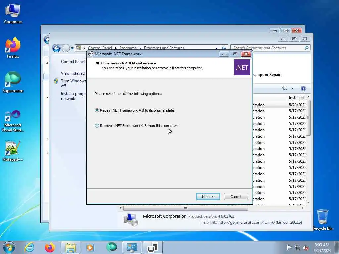Open Windows Explorer from the taskbar
The width and height of the screenshot is (339, 254).
[x=71, y=247]
